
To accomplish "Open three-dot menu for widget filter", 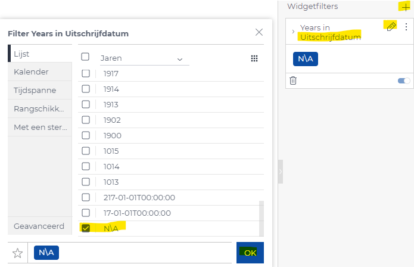I will [x=406, y=27].
